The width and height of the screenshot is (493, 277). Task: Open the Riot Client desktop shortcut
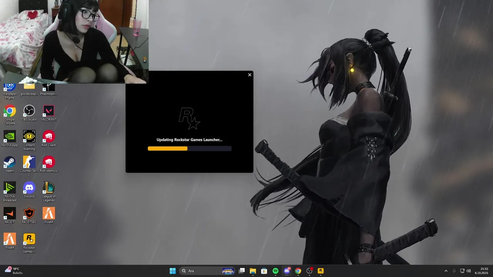click(49, 139)
